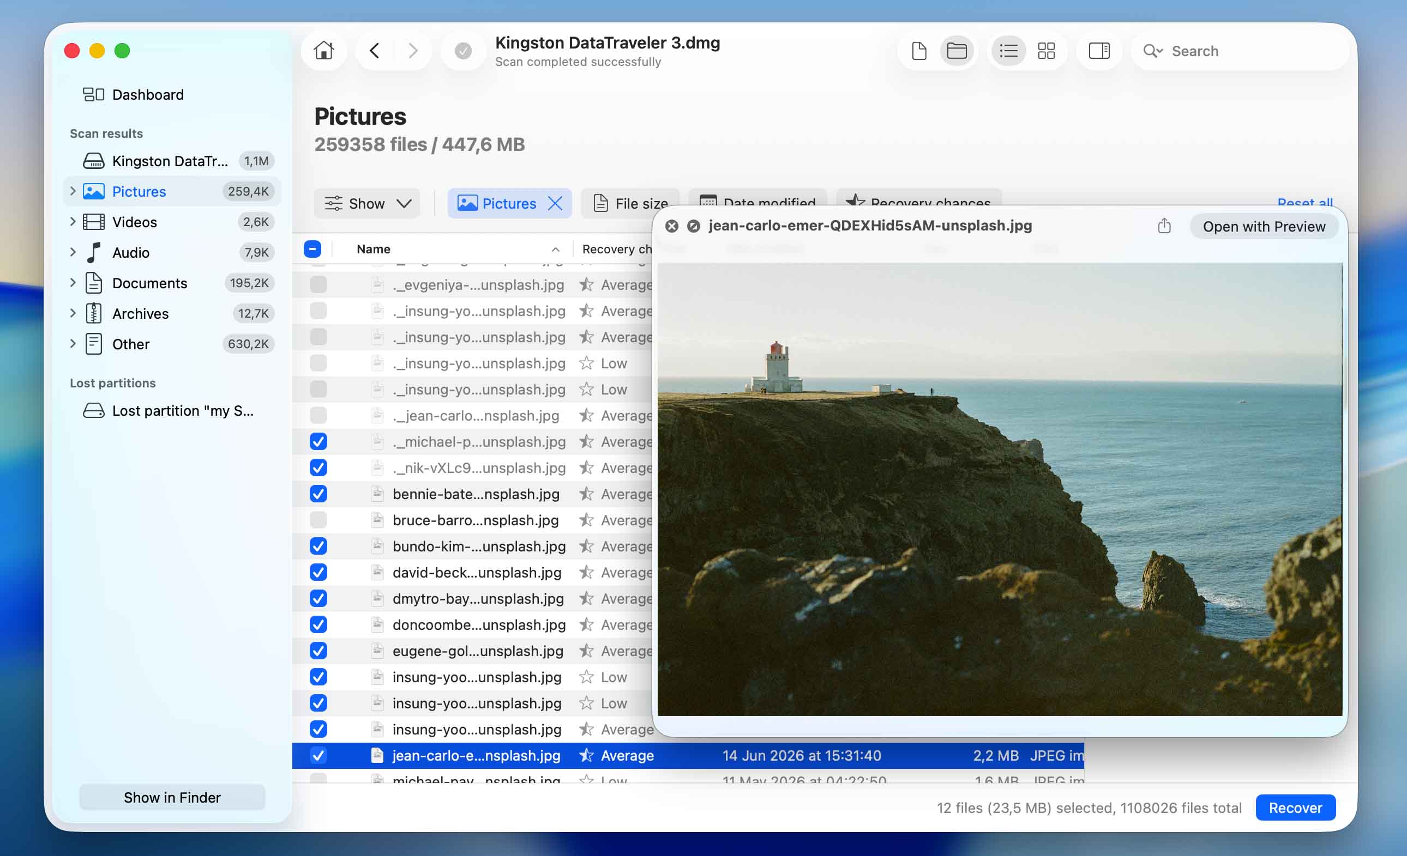The image size is (1407, 856).
Task: Navigate forward with the right arrow
Action: [x=413, y=51]
